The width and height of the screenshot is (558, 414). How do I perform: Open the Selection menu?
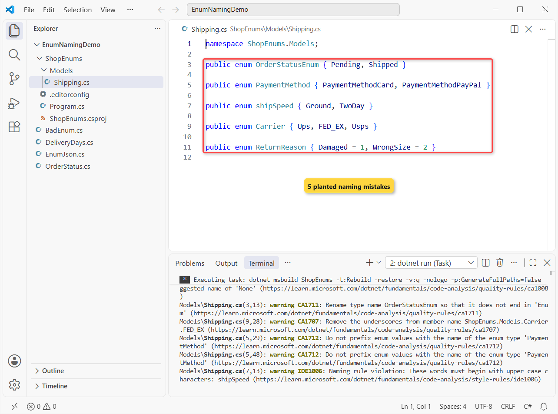tap(78, 10)
